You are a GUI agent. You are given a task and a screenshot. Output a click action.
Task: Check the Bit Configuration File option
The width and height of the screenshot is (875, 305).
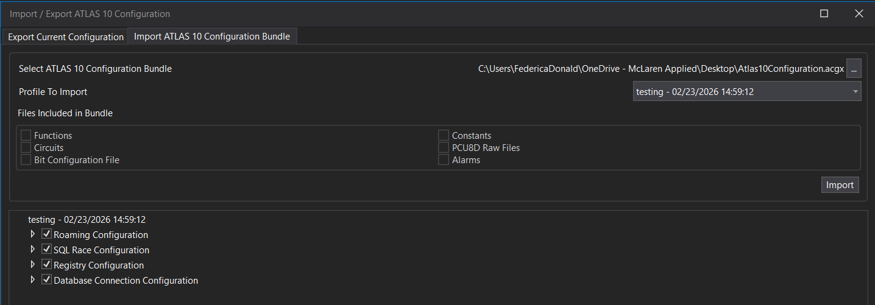[x=26, y=160]
